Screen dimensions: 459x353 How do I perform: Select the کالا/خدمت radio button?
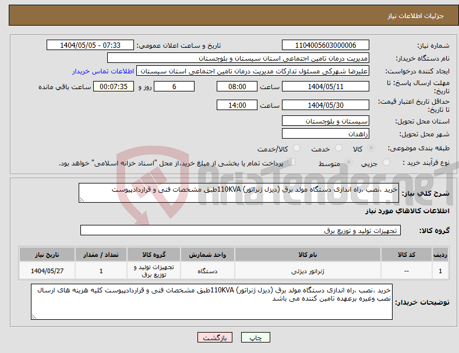point(297,148)
